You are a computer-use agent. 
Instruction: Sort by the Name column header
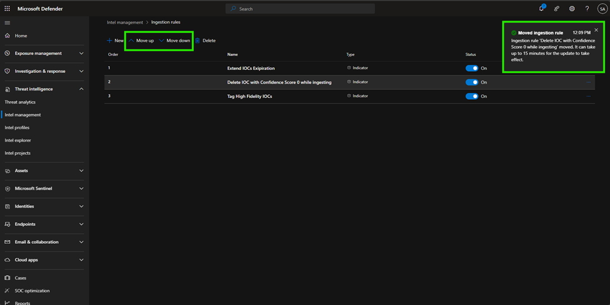232,54
